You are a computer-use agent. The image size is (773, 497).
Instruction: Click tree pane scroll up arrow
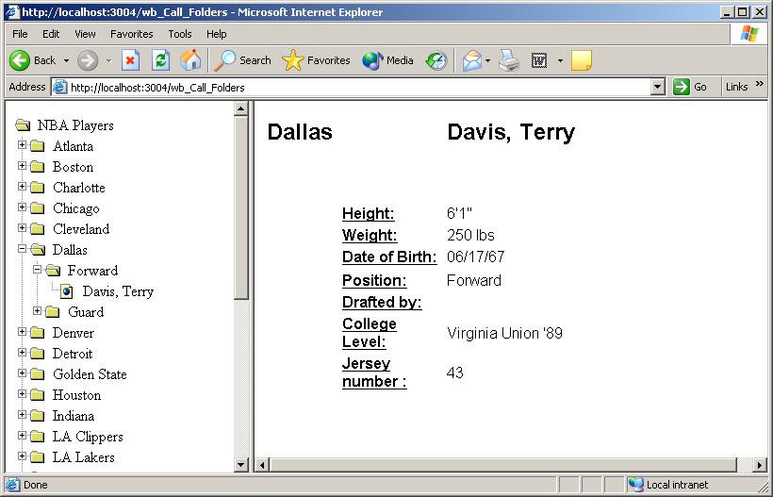[x=240, y=108]
